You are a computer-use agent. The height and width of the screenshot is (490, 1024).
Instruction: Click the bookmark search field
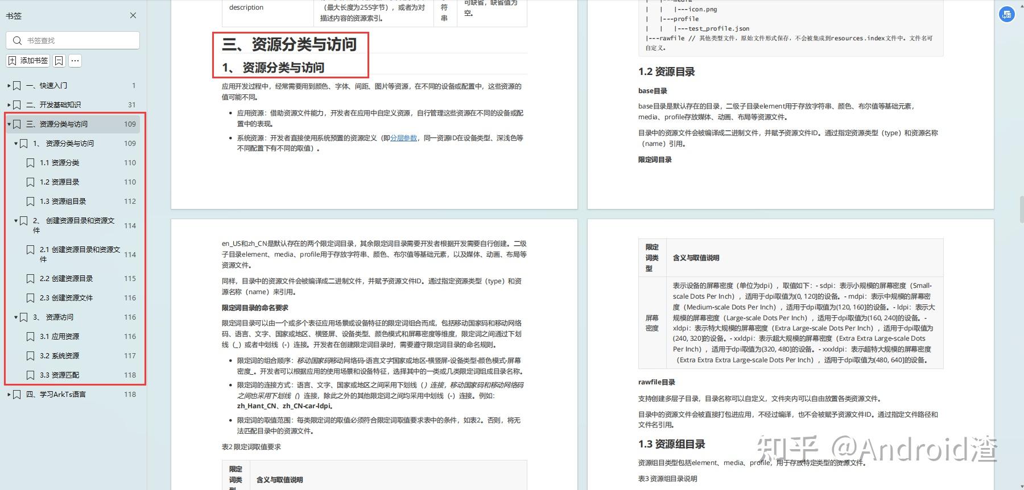(x=73, y=40)
